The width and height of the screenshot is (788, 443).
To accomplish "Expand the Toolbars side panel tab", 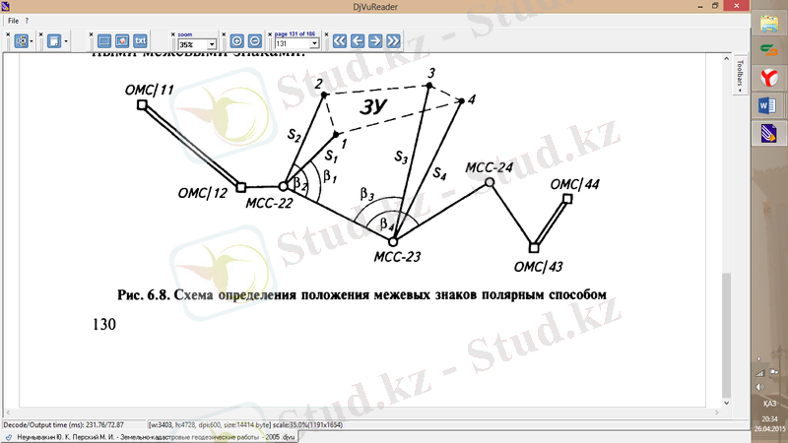I will coord(740,76).
